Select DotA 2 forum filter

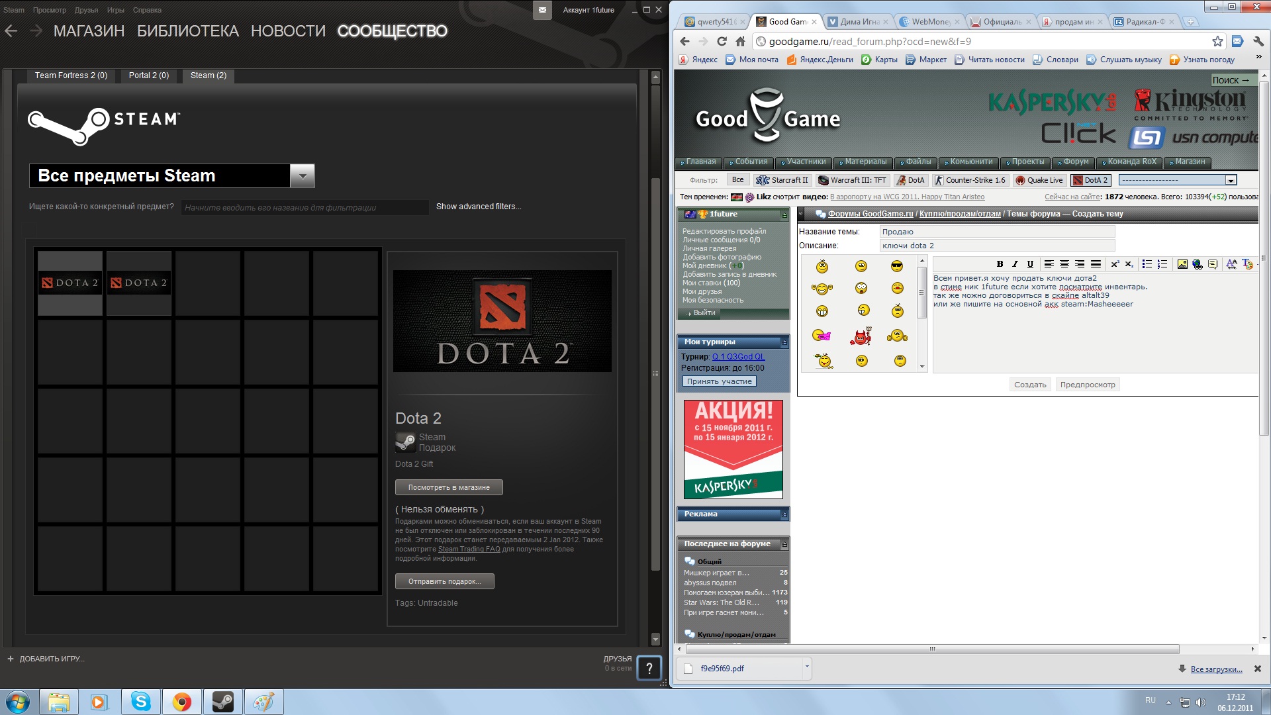[1090, 180]
